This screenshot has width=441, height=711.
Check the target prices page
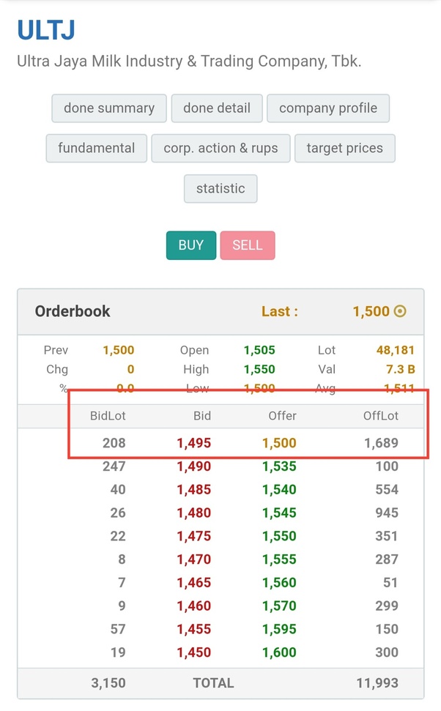click(x=345, y=148)
